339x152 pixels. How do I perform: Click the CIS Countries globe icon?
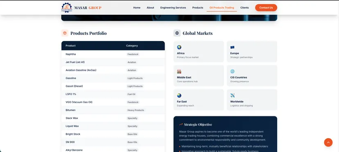pos(233,71)
